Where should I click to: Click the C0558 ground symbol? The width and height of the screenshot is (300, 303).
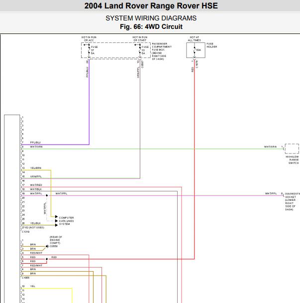pyautogui.click(x=47, y=246)
